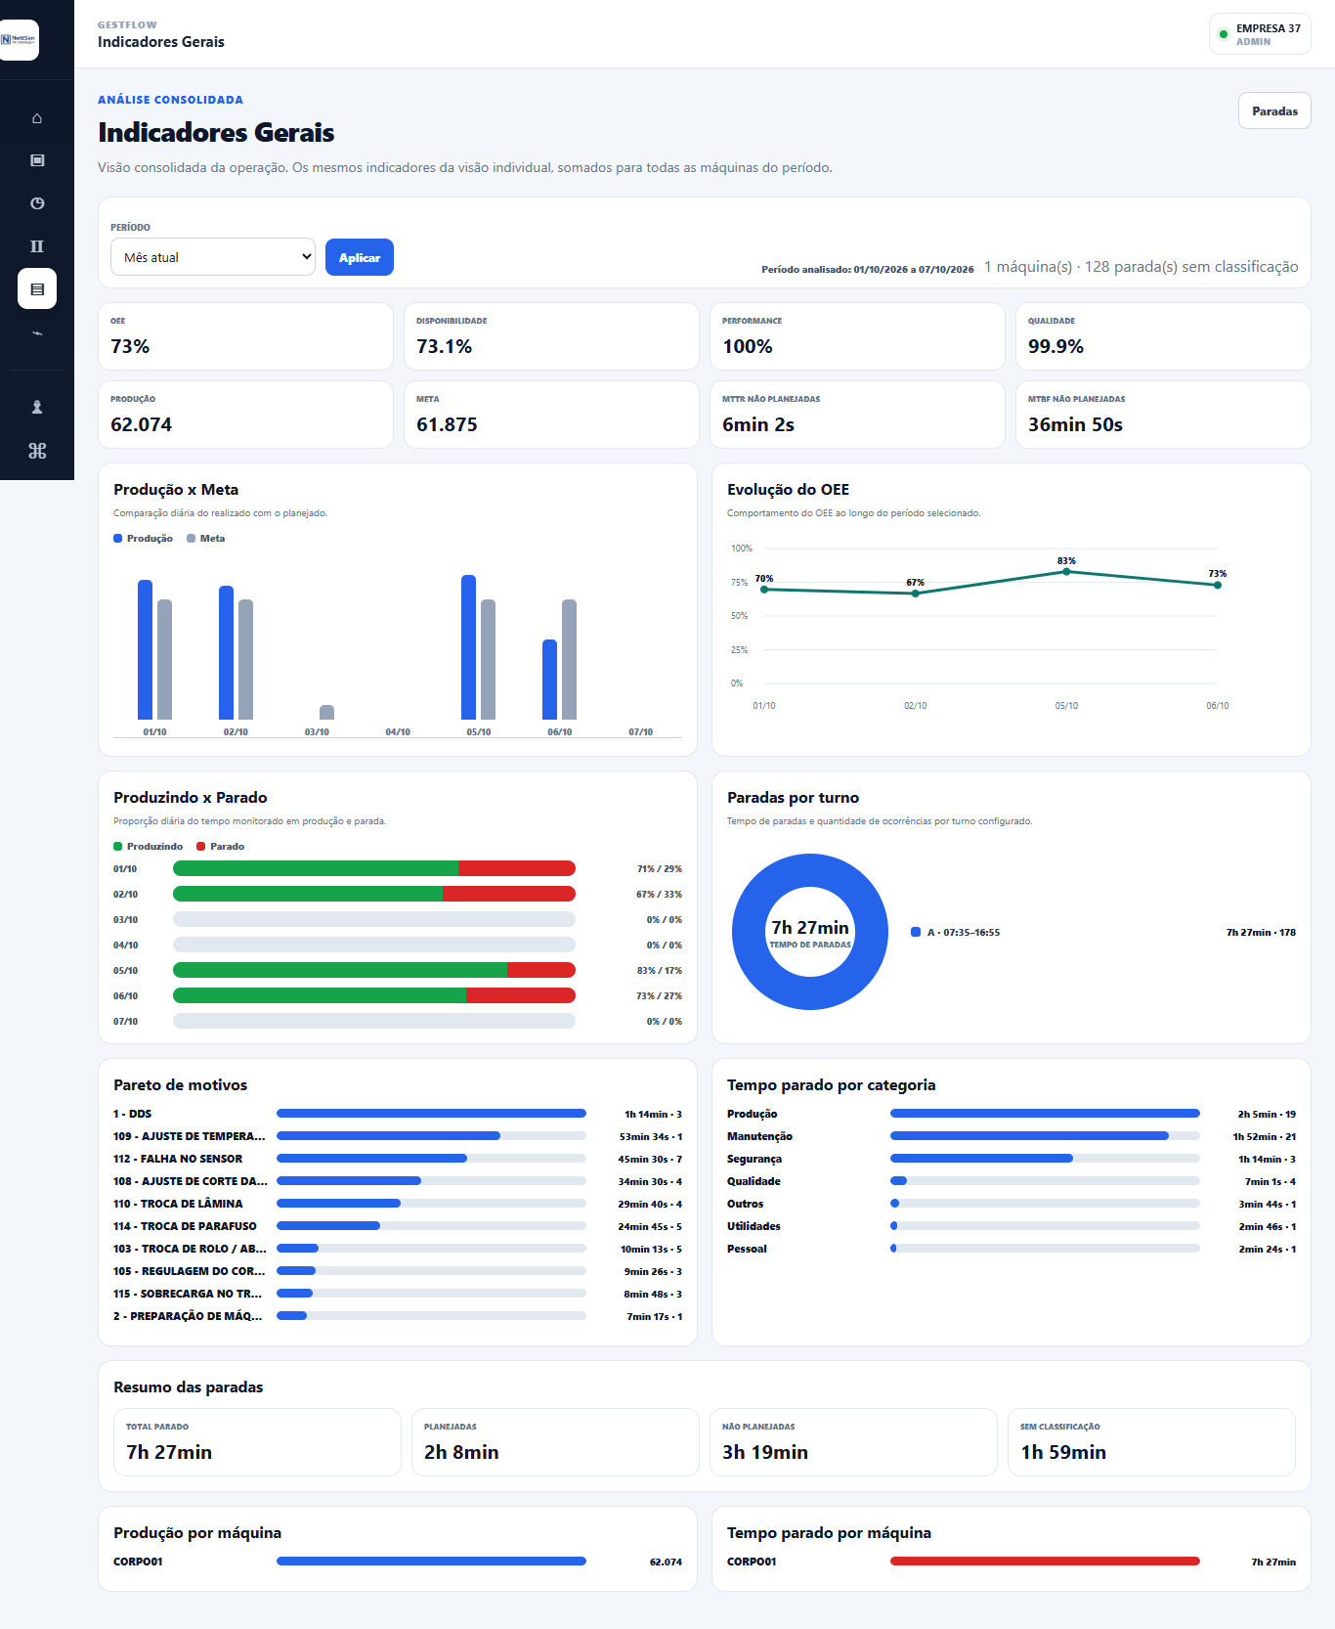Click the blue turno A legend square
The image size is (1335, 1629).
(x=916, y=932)
